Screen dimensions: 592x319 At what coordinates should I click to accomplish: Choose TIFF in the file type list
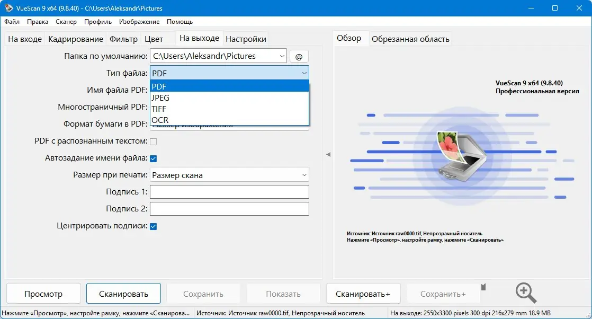tap(230, 109)
